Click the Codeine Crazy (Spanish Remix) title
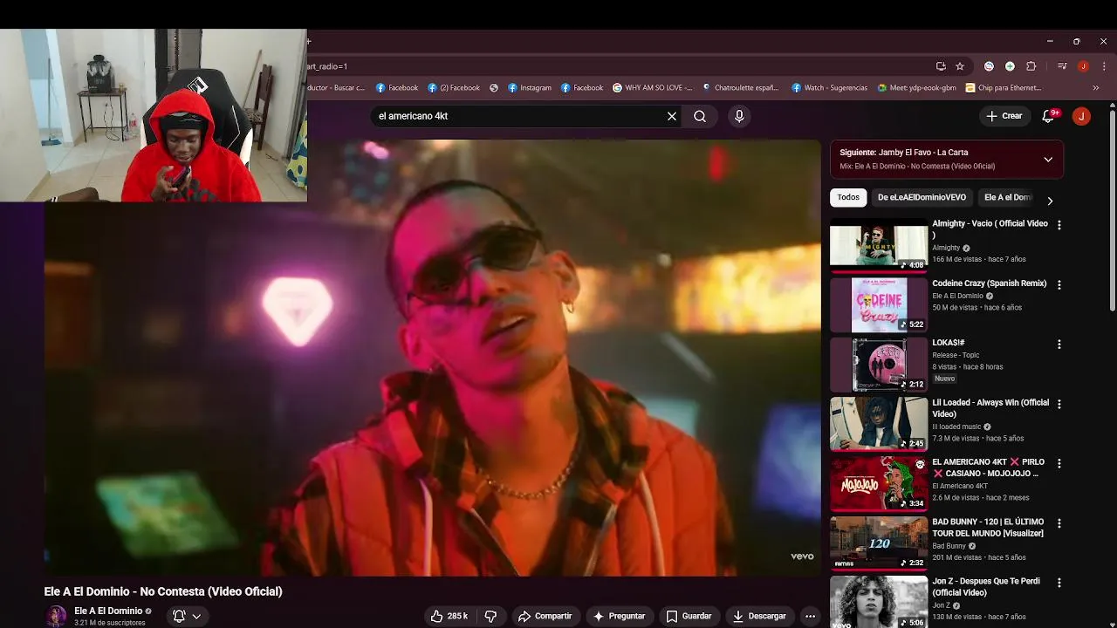 point(989,283)
